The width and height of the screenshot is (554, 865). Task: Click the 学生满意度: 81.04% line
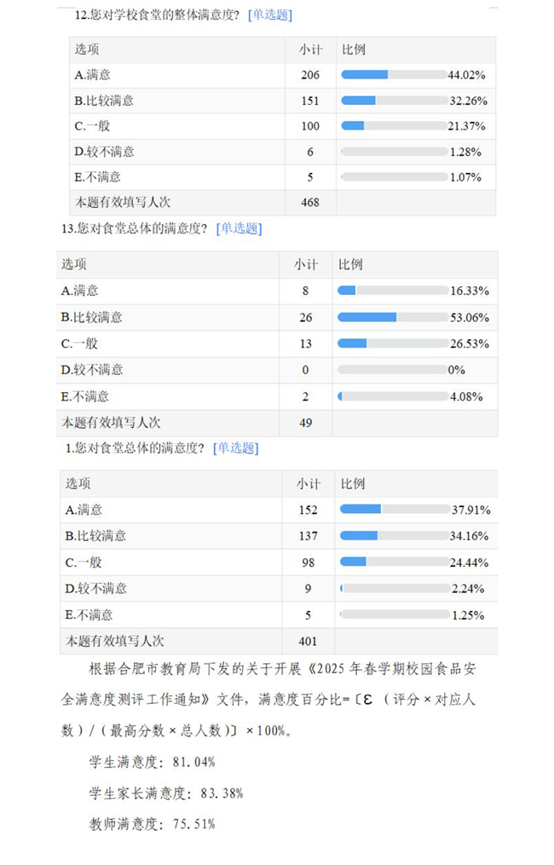[153, 762]
